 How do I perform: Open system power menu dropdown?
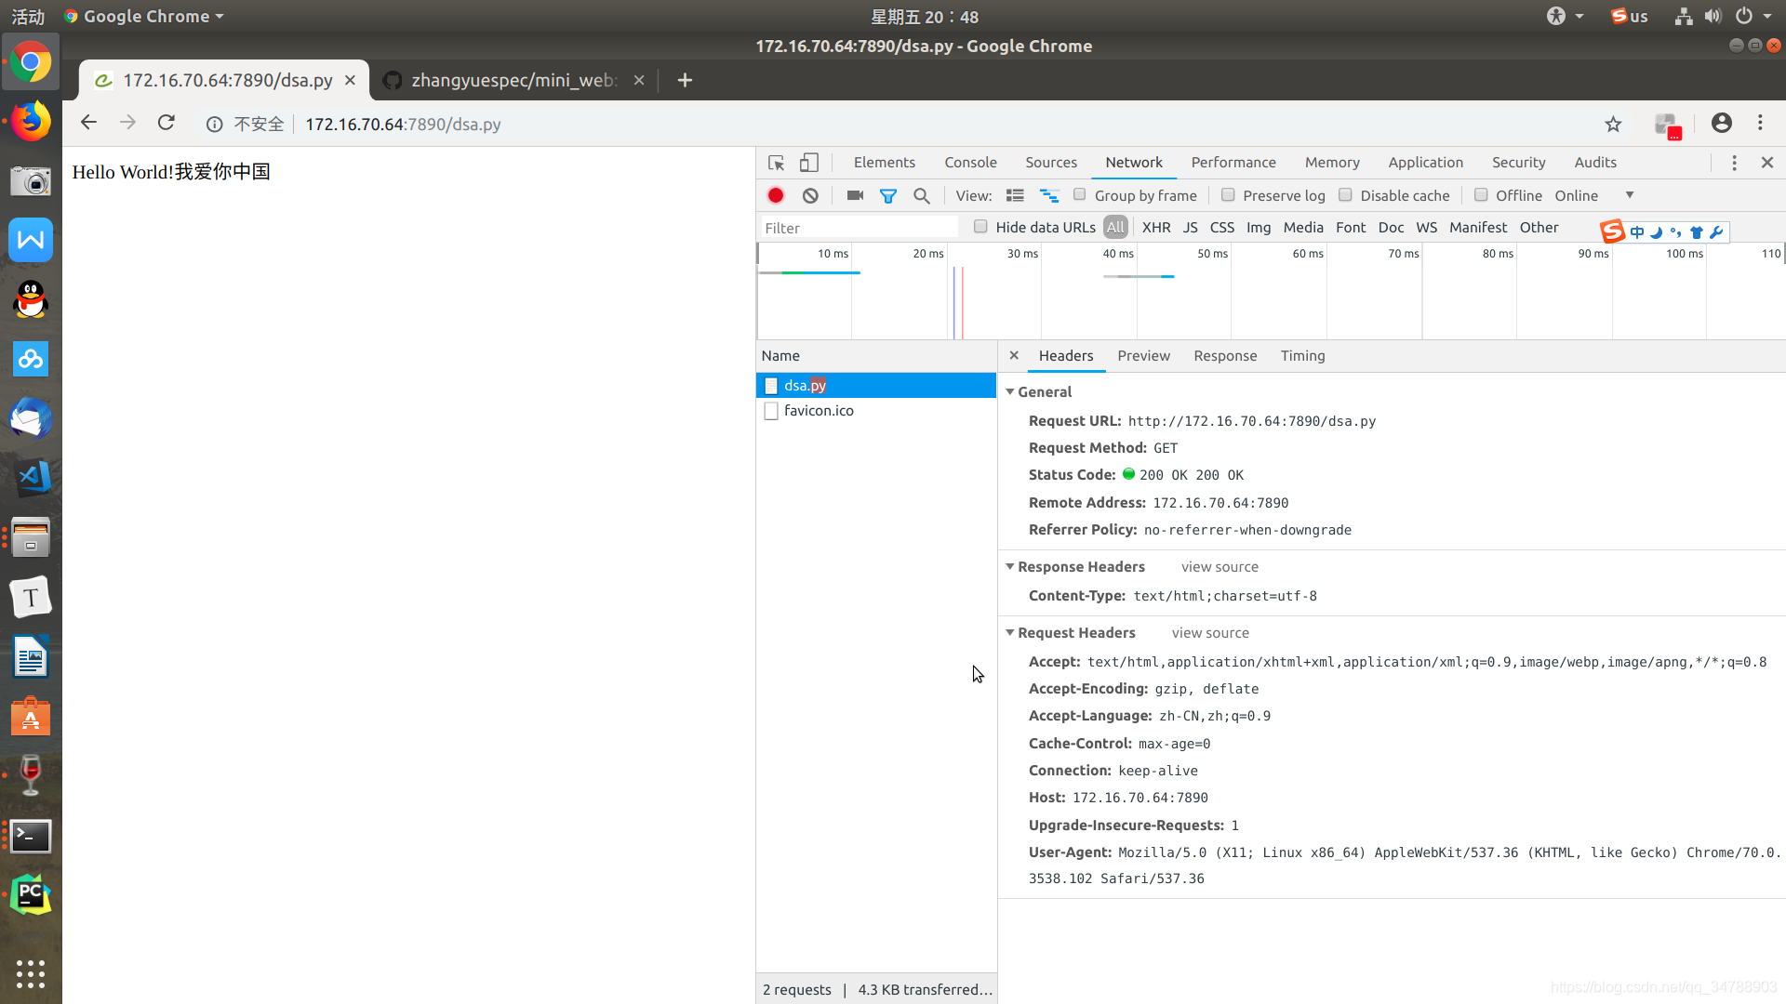(x=1753, y=16)
